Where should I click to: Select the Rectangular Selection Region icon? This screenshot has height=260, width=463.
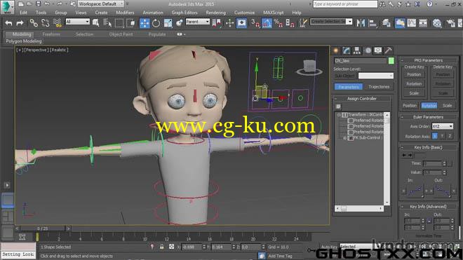point(119,23)
